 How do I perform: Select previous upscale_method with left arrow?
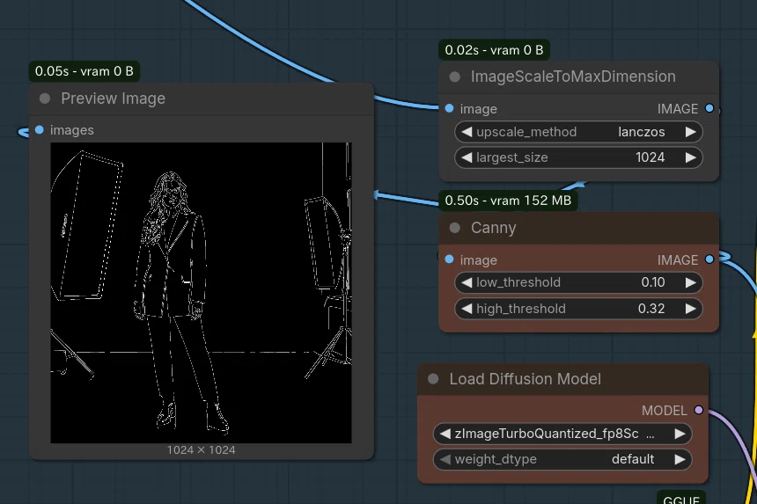(x=467, y=132)
